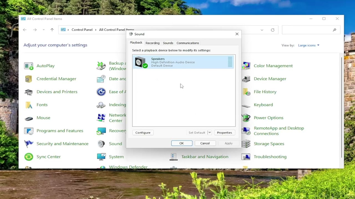The width and height of the screenshot is (355, 199).
Task: Open the Devices and Printers icon
Action: point(29,92)
